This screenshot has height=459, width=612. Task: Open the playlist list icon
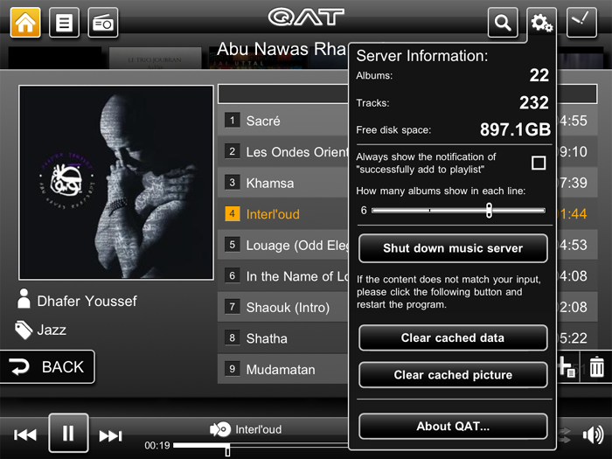pyautogui.click(x=64, y=22)
